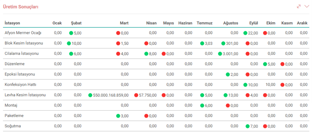Click green dot beside 5,00 in Düzenleme row
Screen dimensions: 312x134
pyautogui.click(x=265, y=64)
